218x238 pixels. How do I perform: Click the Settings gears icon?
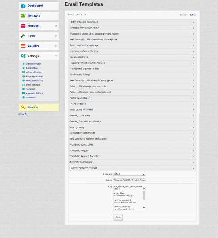coord(23,56)
